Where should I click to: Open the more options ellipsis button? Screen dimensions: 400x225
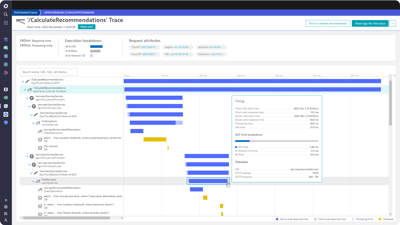[393, 23]
